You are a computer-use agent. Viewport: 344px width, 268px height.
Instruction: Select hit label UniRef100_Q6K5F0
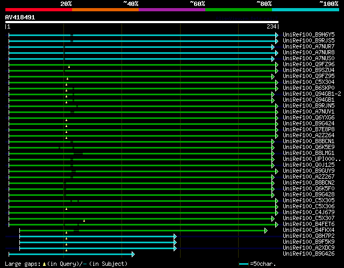point(309,189)
